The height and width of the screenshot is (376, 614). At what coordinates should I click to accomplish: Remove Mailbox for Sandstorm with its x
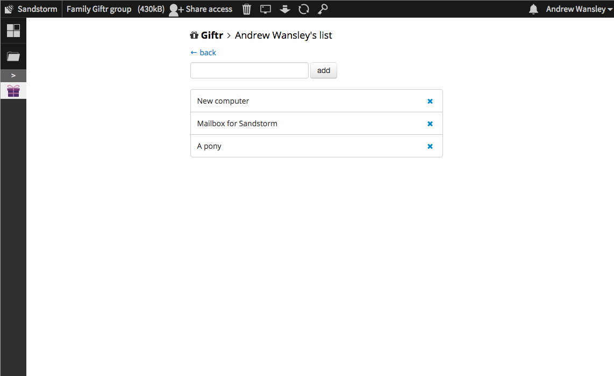point(430,124)
